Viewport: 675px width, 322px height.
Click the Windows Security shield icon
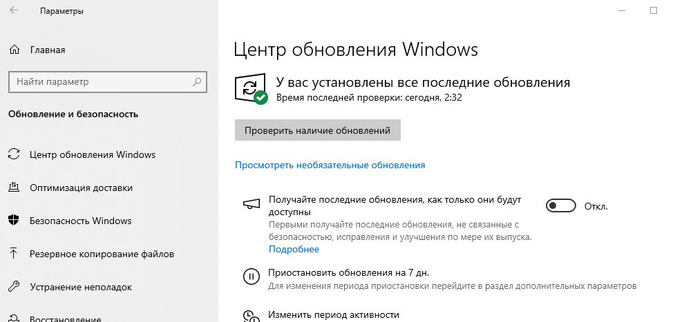pos(15,221)
